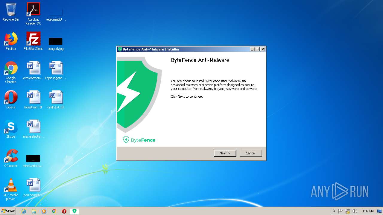Open Opera from taskbar
Screen dimensions: 383x215
(x=64, y=211)
